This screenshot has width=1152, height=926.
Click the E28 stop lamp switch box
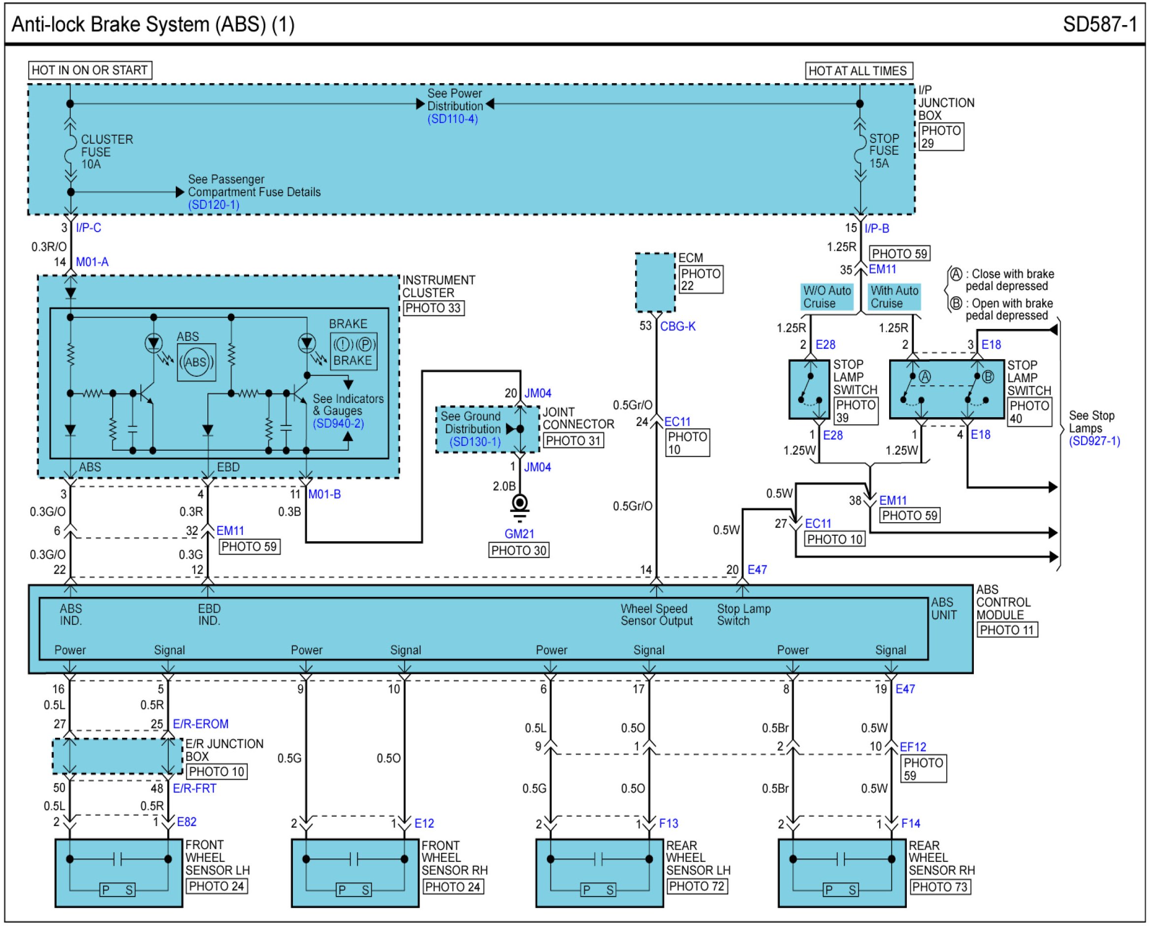click(809, 389)
